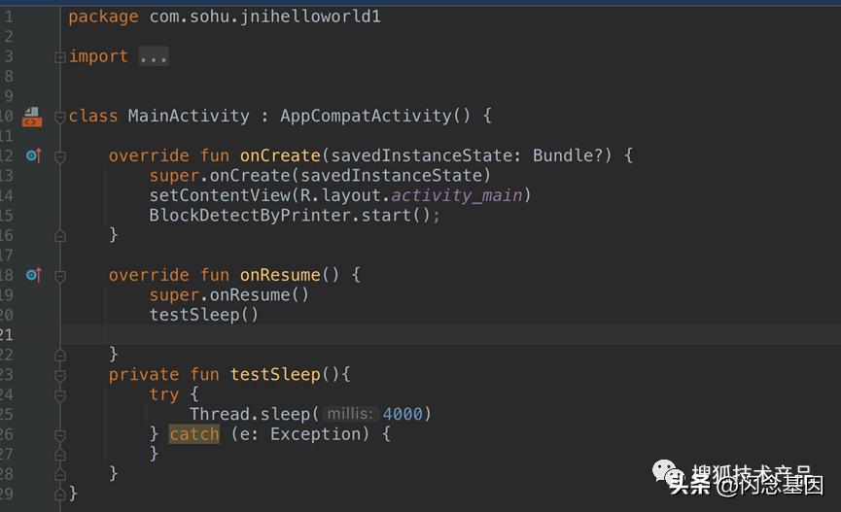This screenshot has width=841, height=512.
Task: Click the override marker beside onCreate
Action: point(33,155)
